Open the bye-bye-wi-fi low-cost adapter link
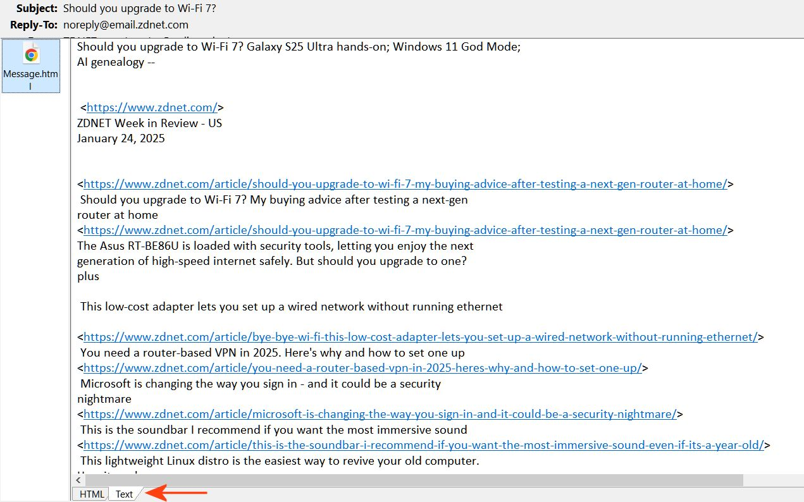804x502 pixels. tap(421, 337)
